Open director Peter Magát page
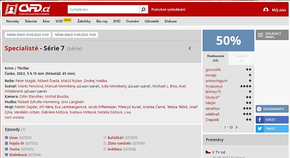 click(25, 81)
